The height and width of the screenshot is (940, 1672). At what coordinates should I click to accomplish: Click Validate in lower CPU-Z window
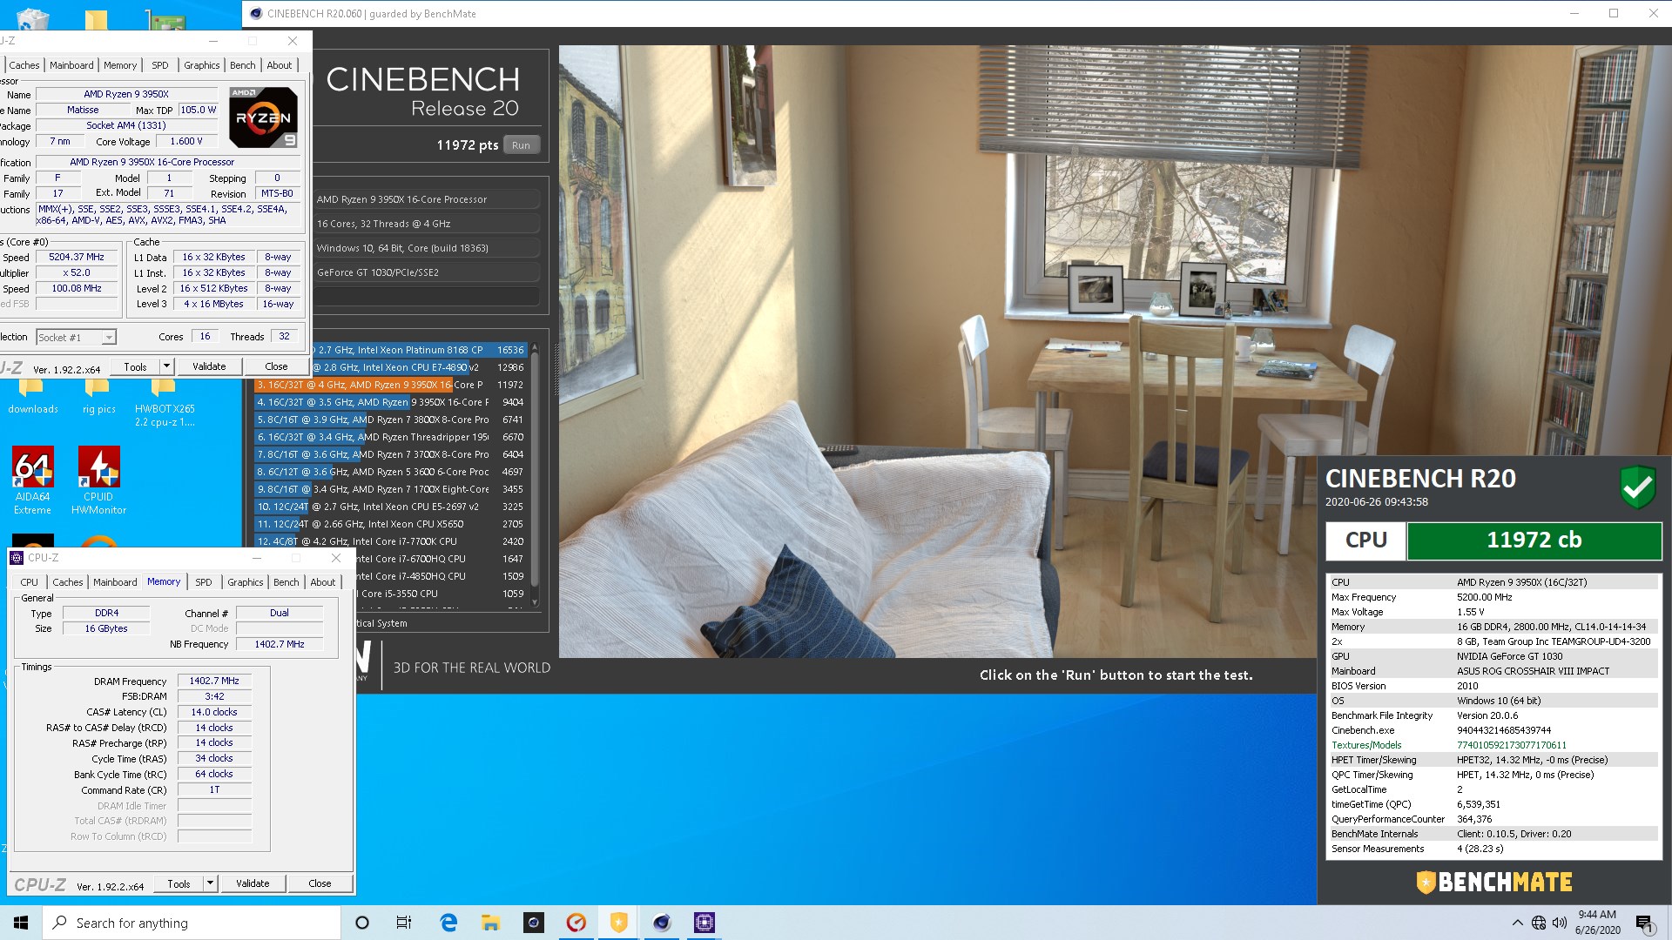pos(253,883)
